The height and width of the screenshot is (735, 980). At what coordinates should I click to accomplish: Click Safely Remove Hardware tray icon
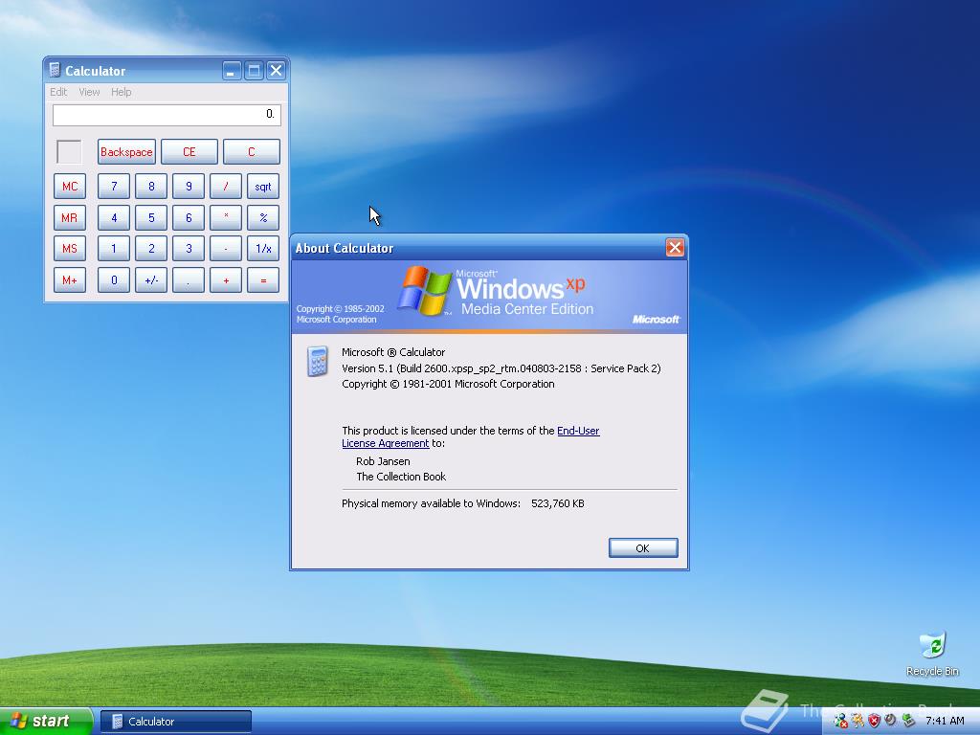tap(907, 722)
